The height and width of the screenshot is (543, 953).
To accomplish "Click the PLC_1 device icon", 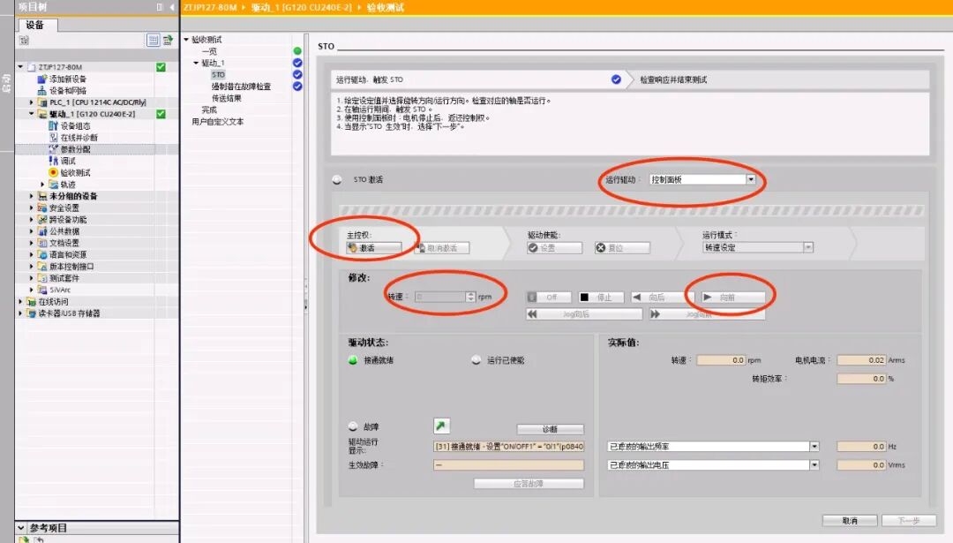I will pyautogui.click(x=42, y=102).
